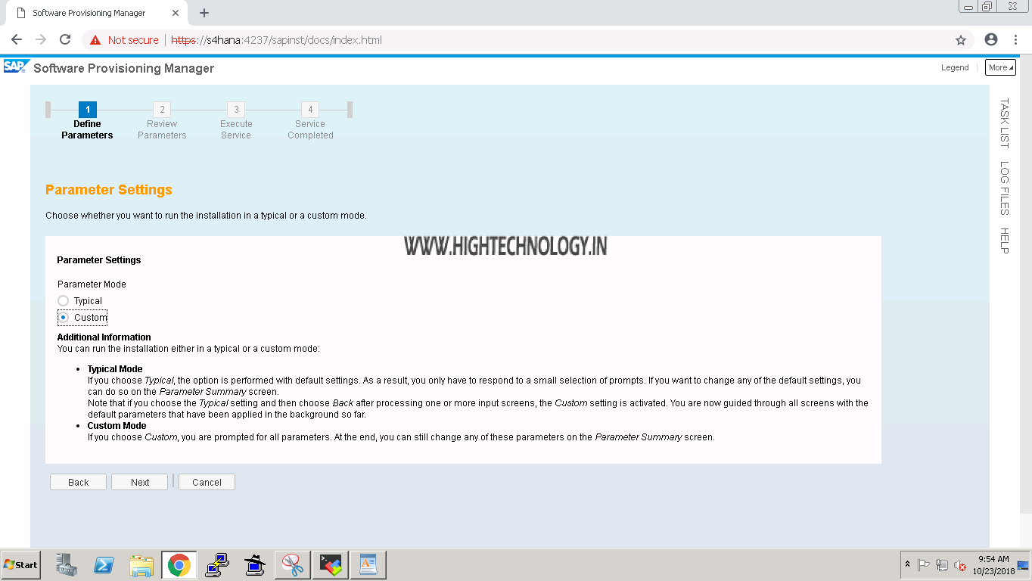Open the HELP side panel
This screenshot has height=581, width=1032.
[1004, 241]
